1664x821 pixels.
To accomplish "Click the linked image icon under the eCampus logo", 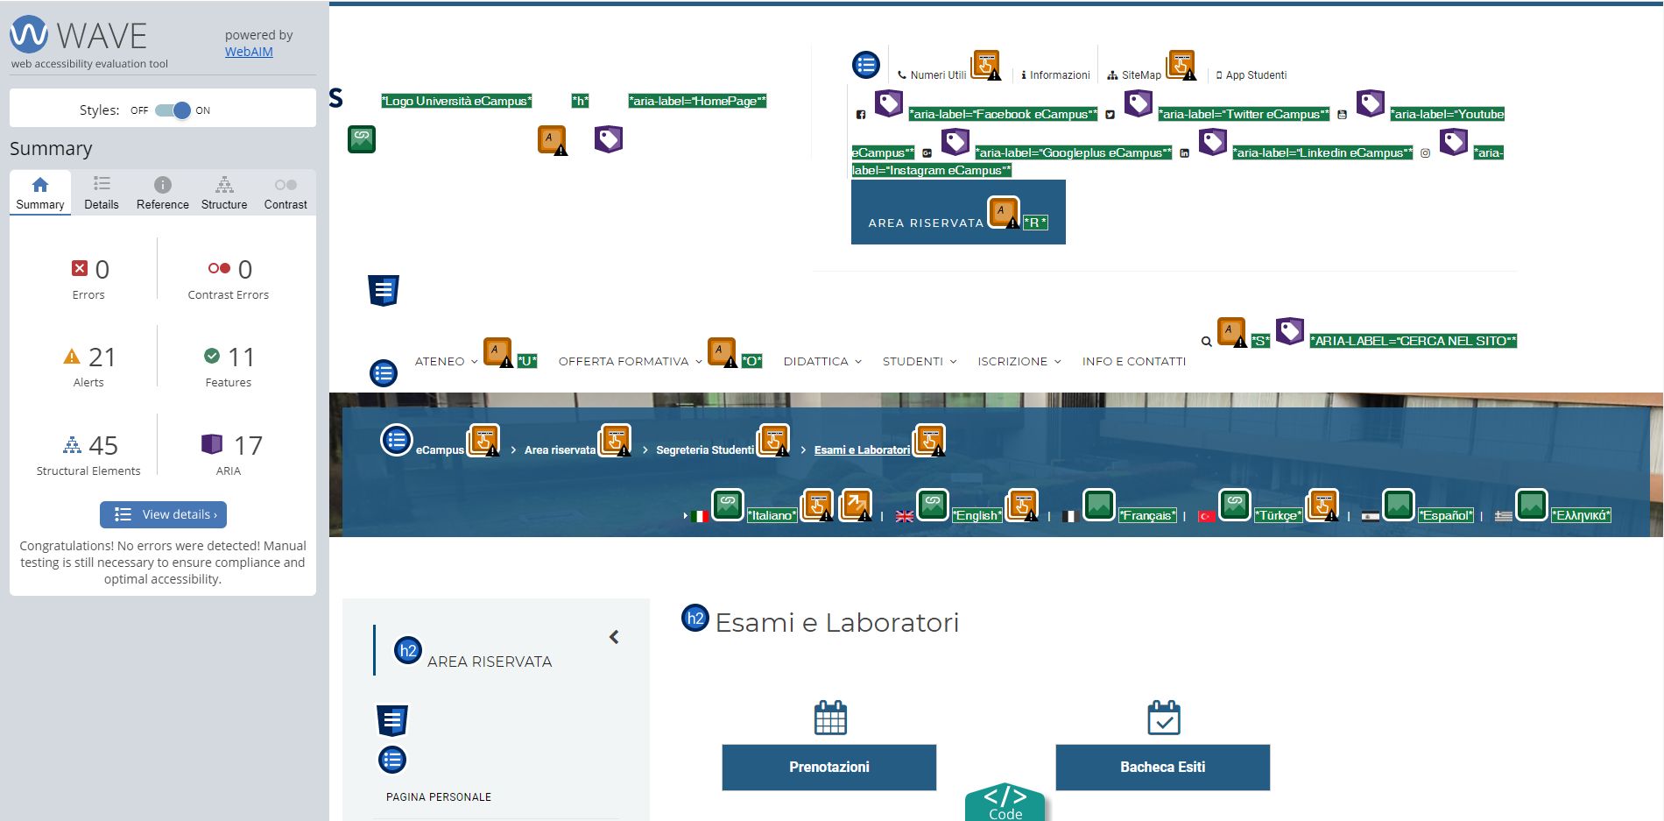I will pyautogui.click(x=362, y=139).
